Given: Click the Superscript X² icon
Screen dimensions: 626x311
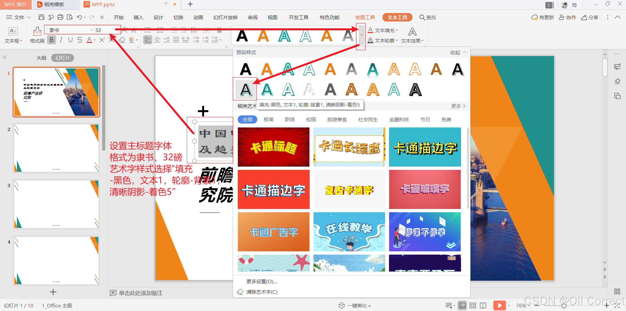Looking at the screenshot, I should click(102, 40).
